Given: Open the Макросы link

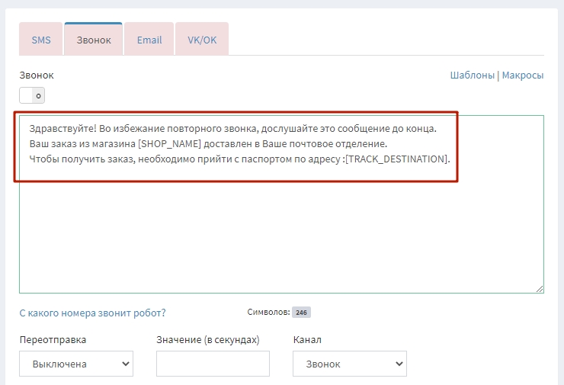Looking at the screenshot, I should coord(522,76).
